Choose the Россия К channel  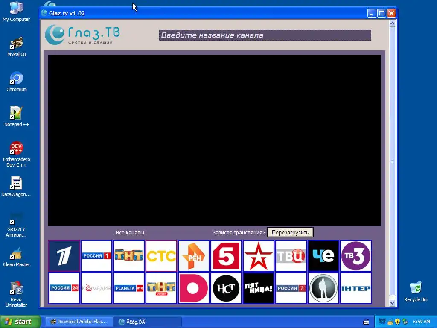[x=291, y=288]
